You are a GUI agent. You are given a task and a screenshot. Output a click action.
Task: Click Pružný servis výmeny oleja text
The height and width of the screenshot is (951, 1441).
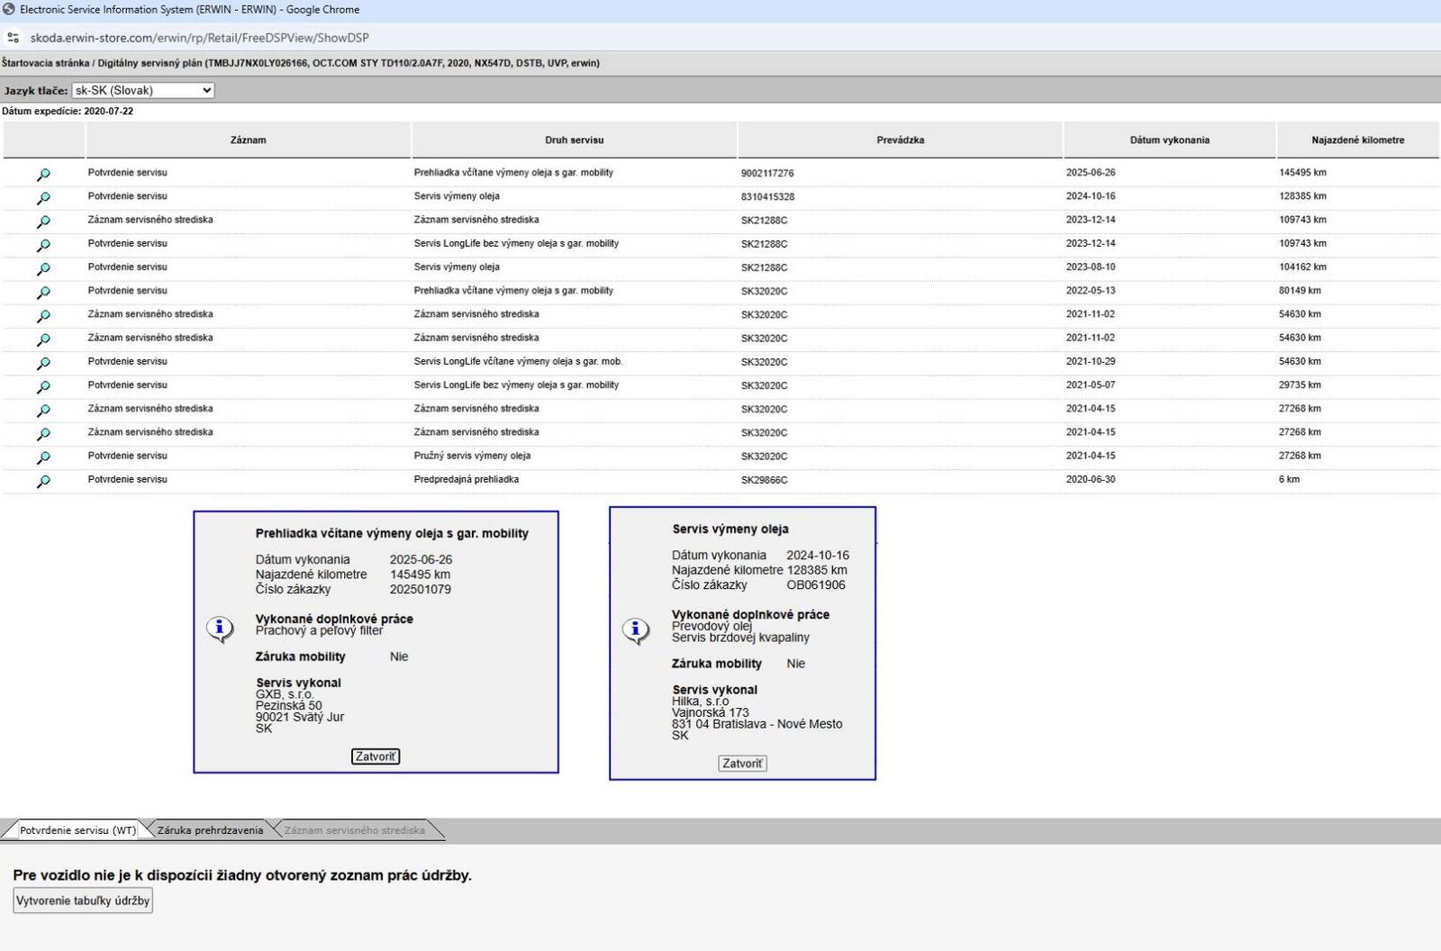(472, 456)
